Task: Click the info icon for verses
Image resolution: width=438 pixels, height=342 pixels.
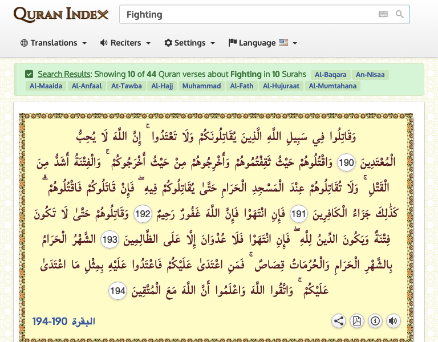Action: point(375,321)
